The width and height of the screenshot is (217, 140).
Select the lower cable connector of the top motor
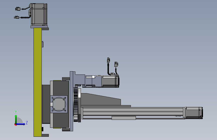pos(17,17)
